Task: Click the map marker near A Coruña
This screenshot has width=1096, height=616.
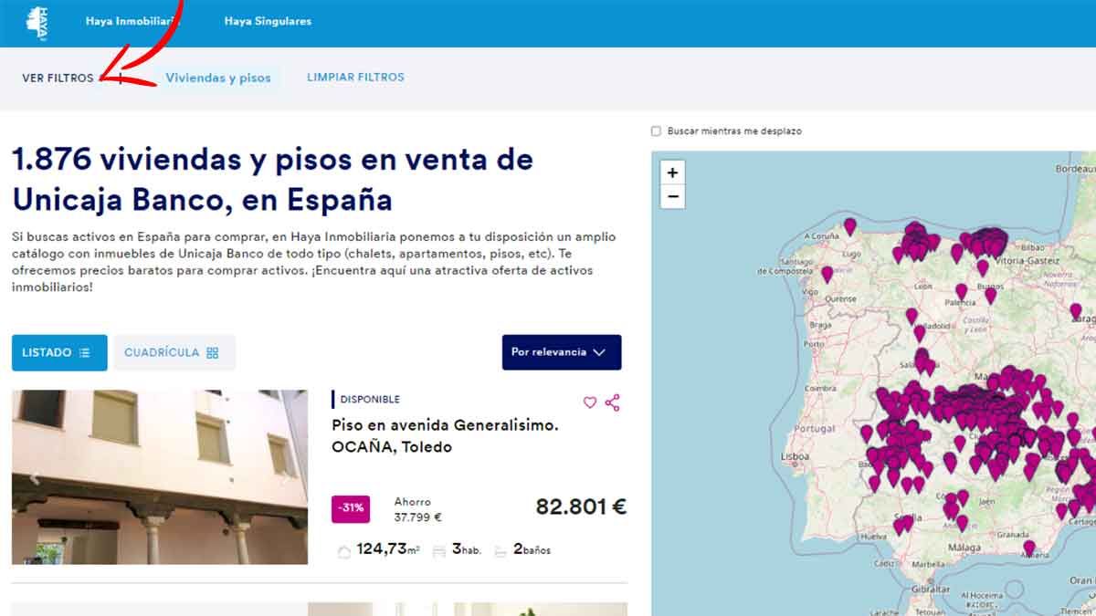Action: (850, 224)
